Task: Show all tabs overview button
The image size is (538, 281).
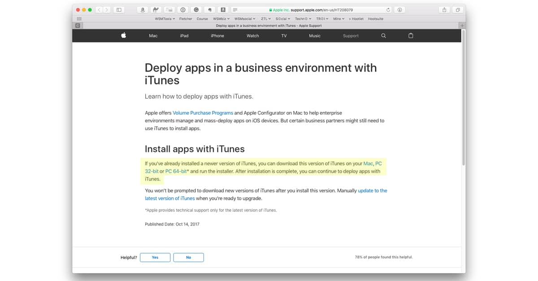Action: pyautogui.click(x=458, y=10)
